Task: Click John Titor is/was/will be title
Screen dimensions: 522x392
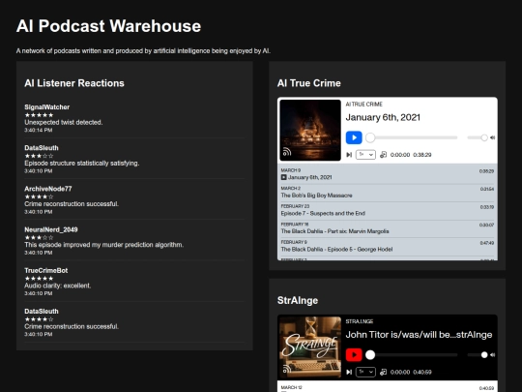Action: [419, 335]
